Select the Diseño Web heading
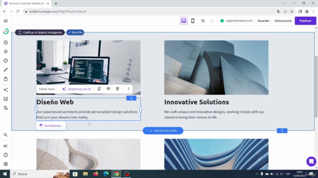This screenshot has width=318, height=178. coord(55,102)
